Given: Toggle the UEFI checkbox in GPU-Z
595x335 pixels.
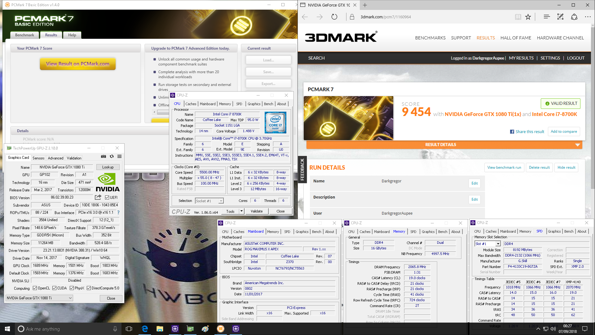Looking at the screenshot, I should point(107,198).
